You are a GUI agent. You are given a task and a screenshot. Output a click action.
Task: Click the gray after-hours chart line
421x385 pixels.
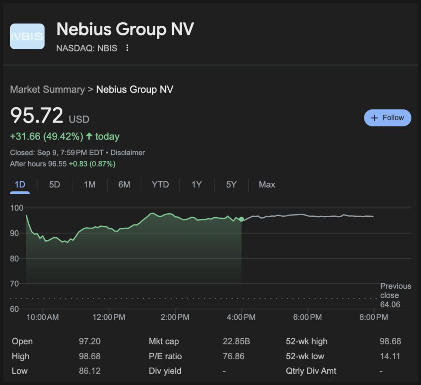(307, 215)
